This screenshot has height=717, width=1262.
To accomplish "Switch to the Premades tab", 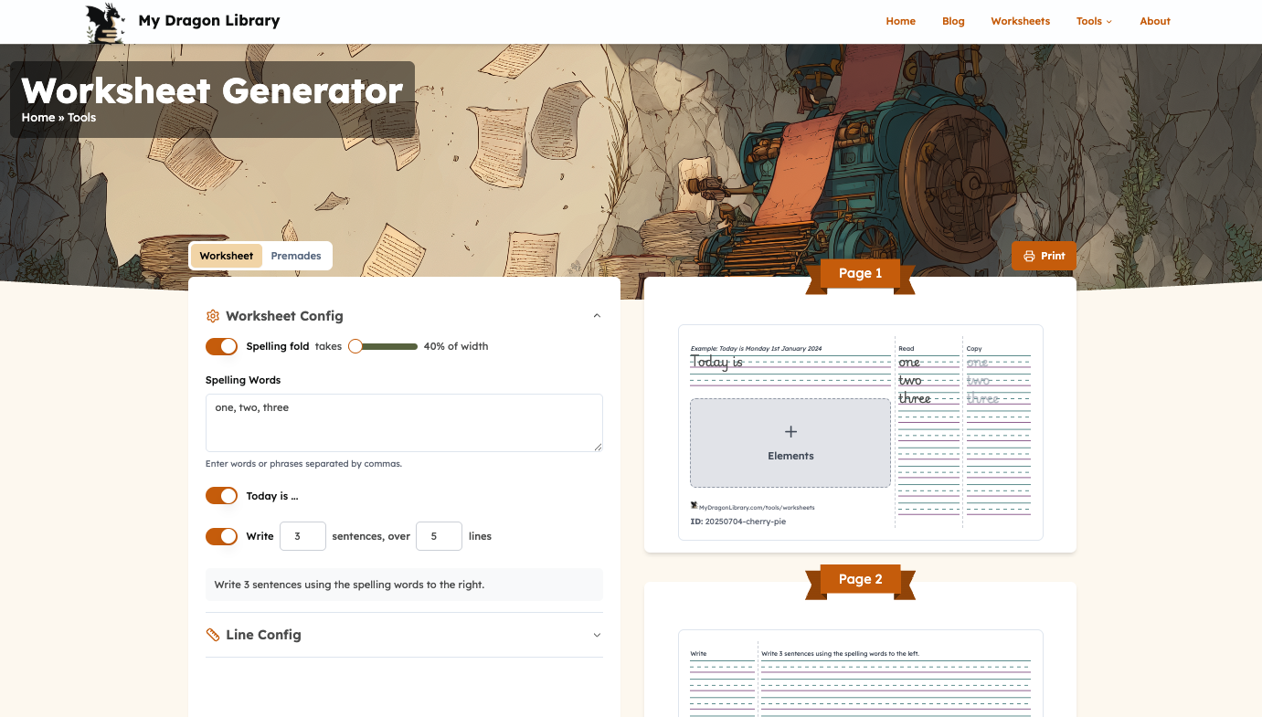I will click(295, 255).
